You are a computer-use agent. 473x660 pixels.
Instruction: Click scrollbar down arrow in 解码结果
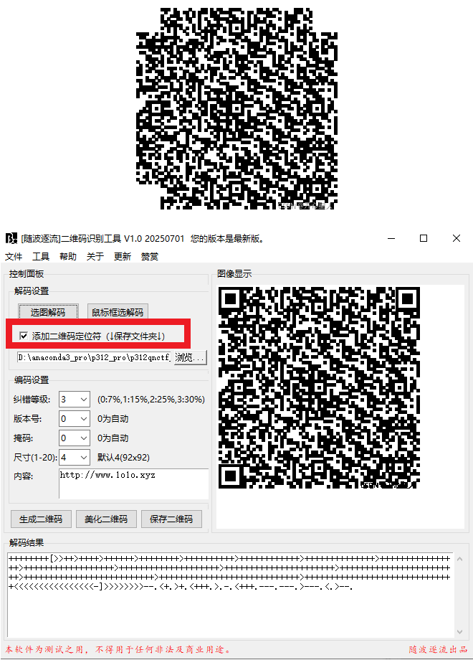(x=459, y=631)
